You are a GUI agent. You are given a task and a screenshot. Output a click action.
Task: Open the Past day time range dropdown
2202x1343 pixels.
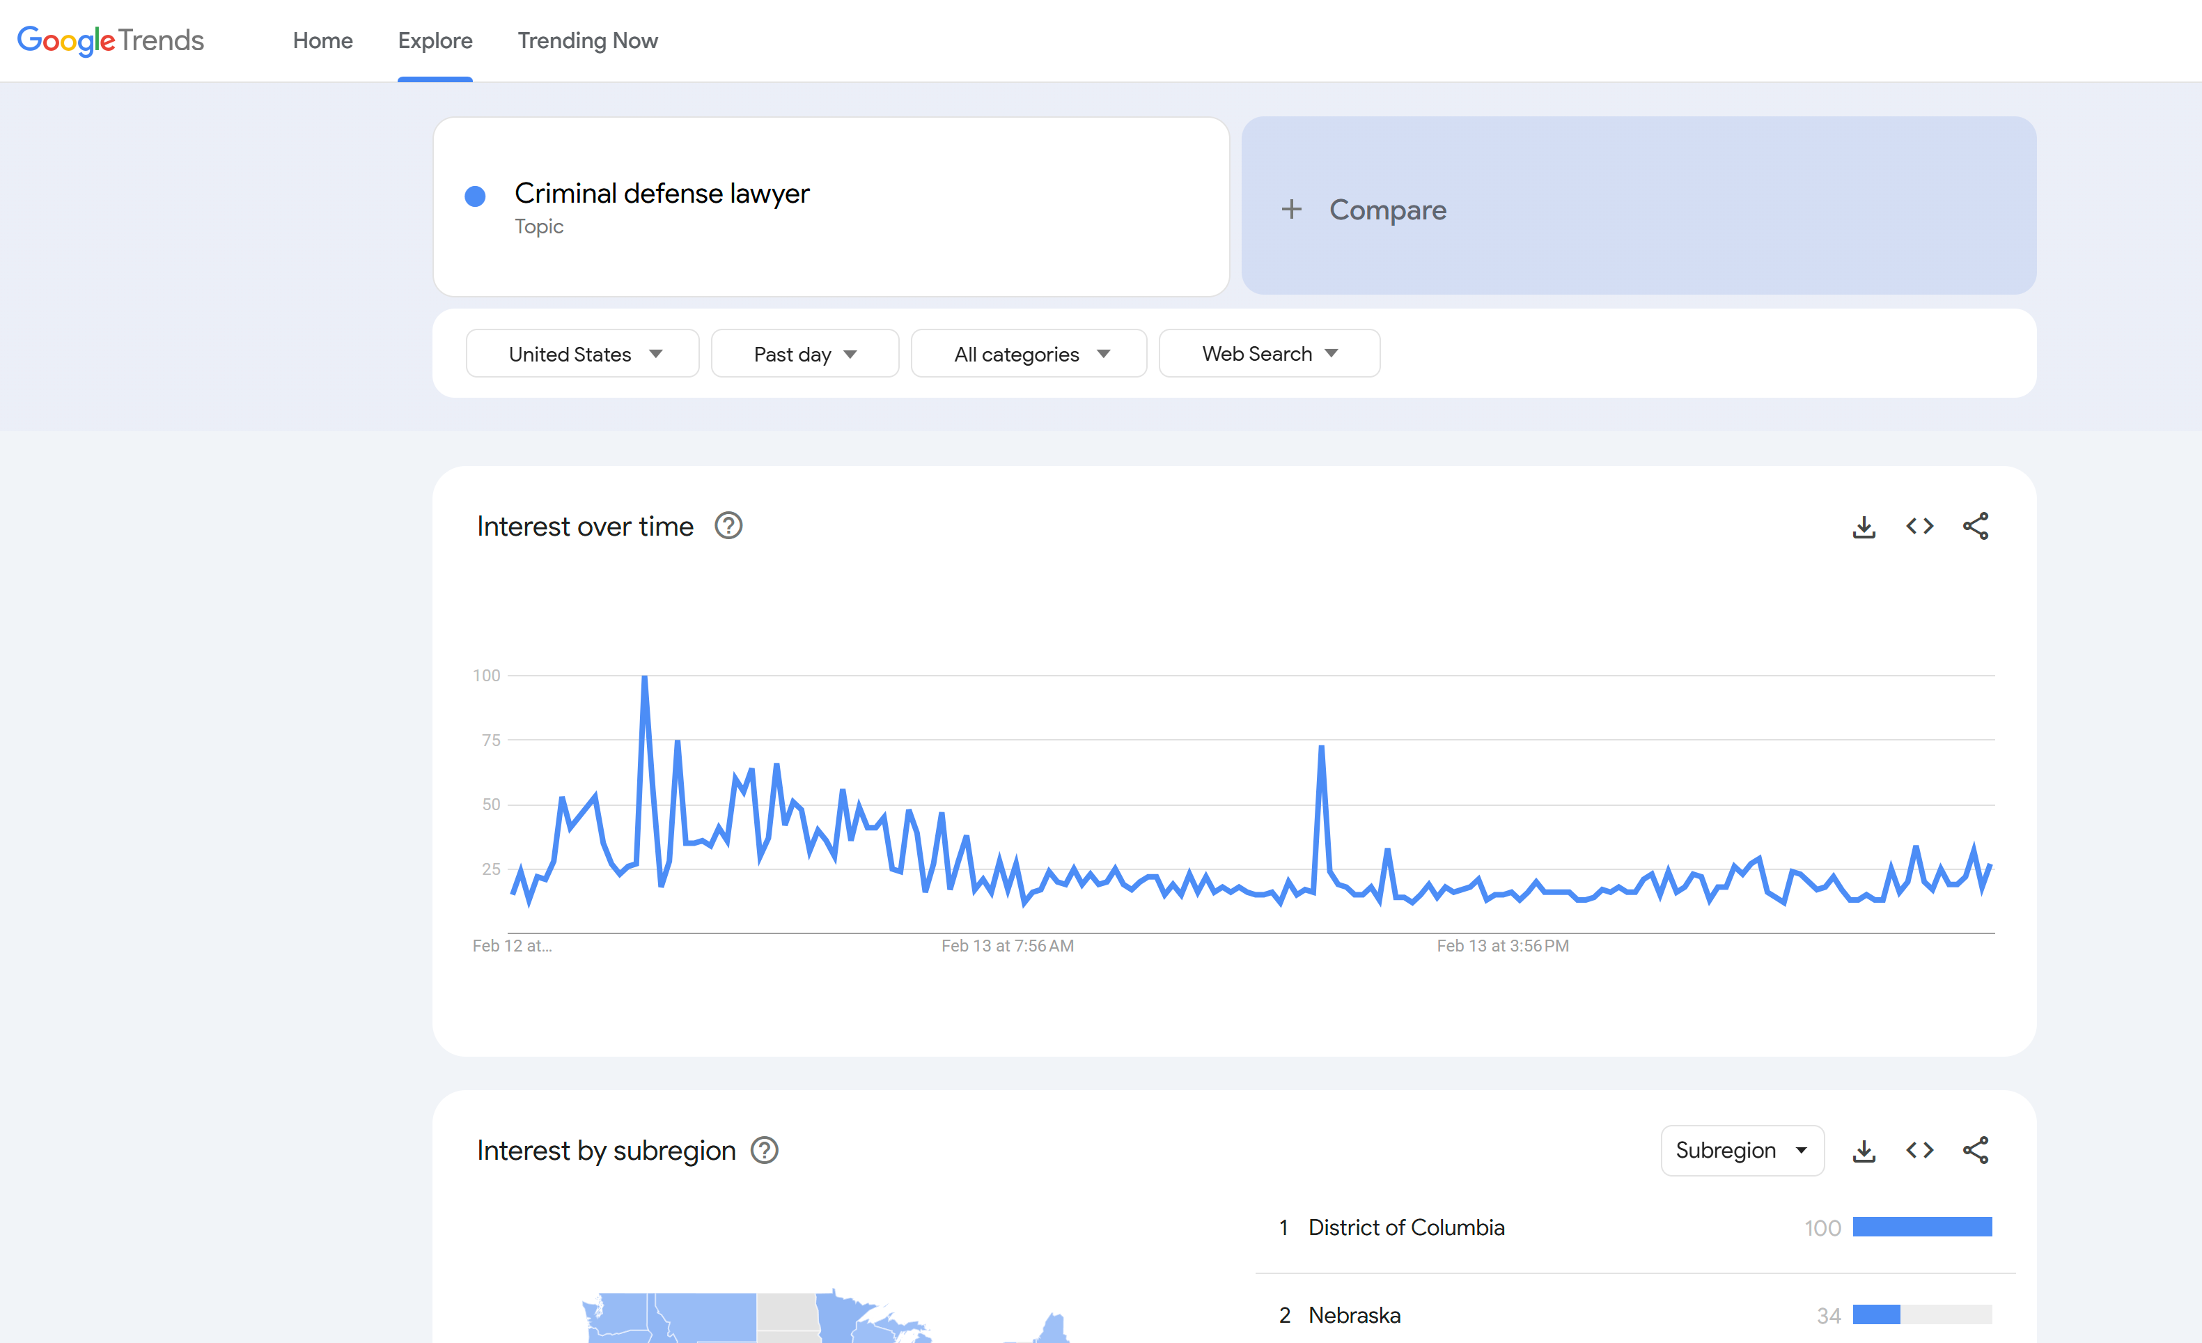804,354
